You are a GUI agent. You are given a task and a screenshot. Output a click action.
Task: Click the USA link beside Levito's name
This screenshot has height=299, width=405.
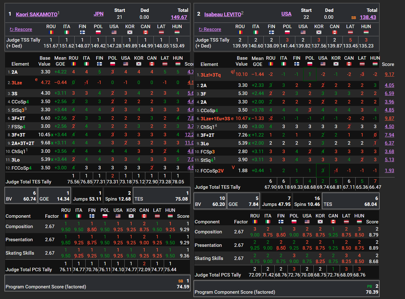(286, 14)
